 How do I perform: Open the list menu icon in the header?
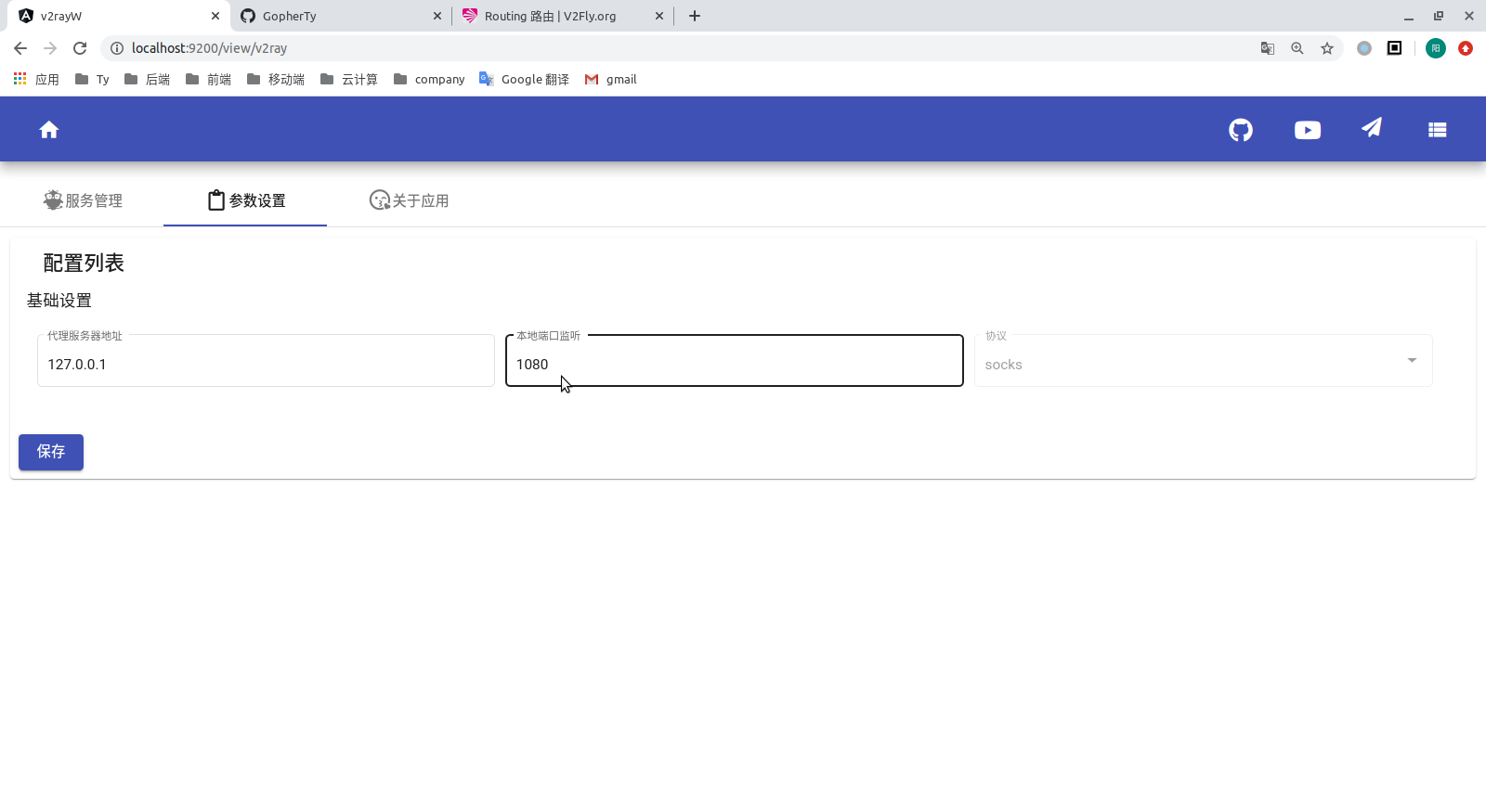pyautogui.click(x=1438, y=130)
